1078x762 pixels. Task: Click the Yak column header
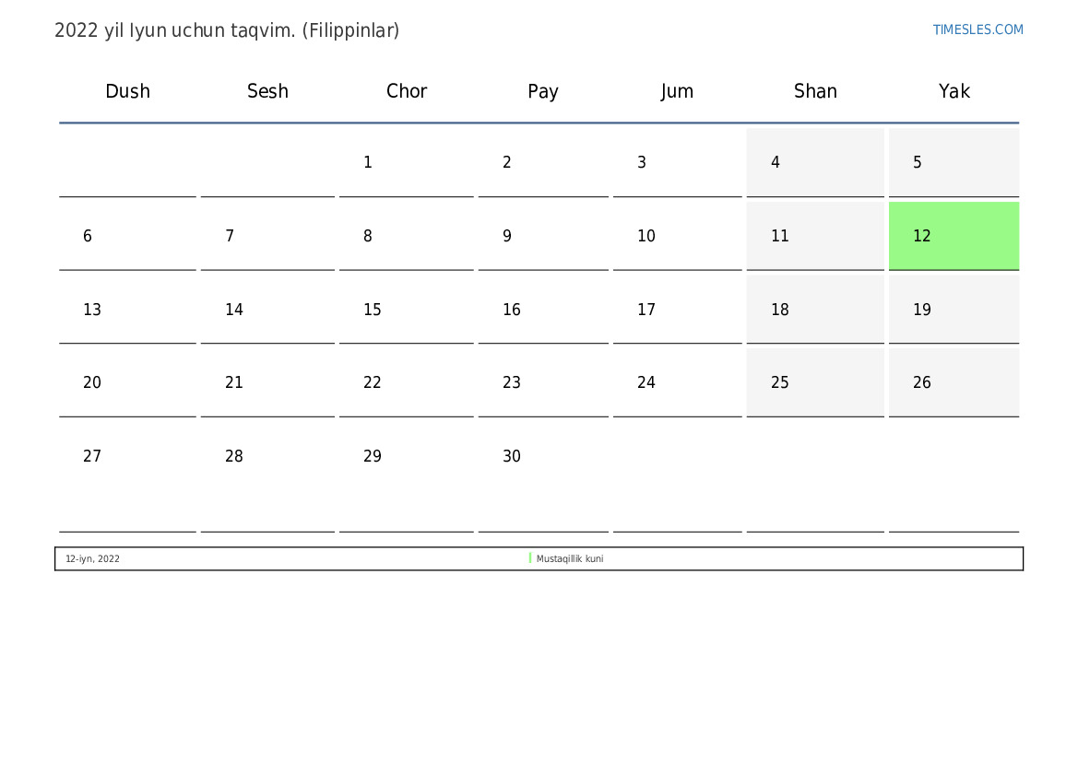[x=954, y=91]
